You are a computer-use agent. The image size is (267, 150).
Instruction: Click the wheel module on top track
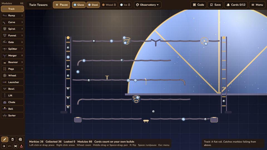point(204,41)
